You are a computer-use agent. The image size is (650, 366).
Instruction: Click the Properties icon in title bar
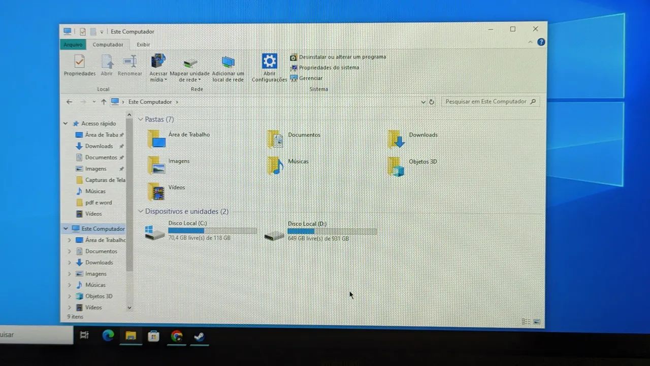(82, 31)
